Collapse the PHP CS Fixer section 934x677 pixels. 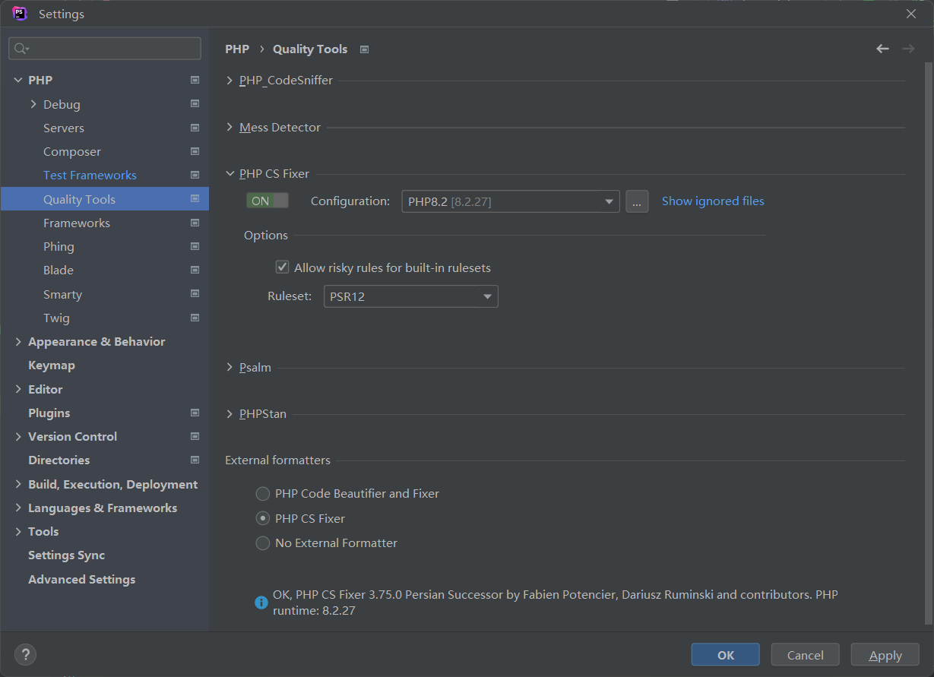tap(230, 173)
